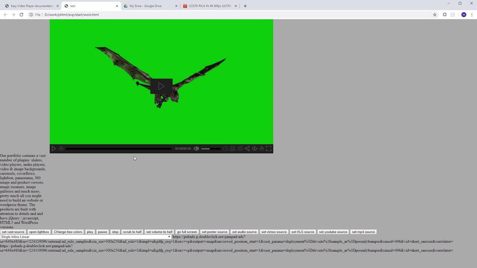The image size is (477, 268).
Task: Close the My Drive - Google Drive tab
Action: click(176, 6)
